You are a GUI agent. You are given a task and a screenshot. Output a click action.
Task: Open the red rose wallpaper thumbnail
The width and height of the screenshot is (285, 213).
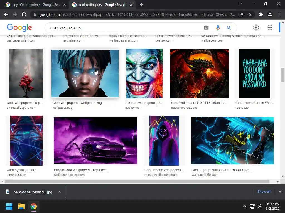pyautogui.click(x=26, y=73)
